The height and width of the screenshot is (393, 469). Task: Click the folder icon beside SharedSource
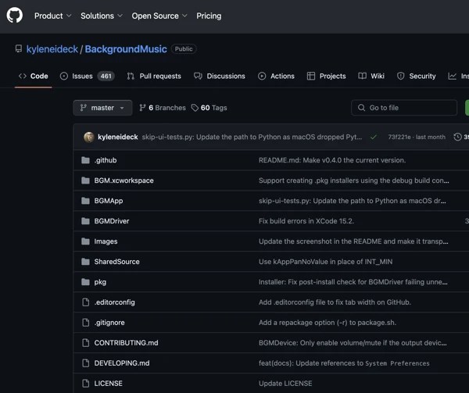click(x=85, y=262)
